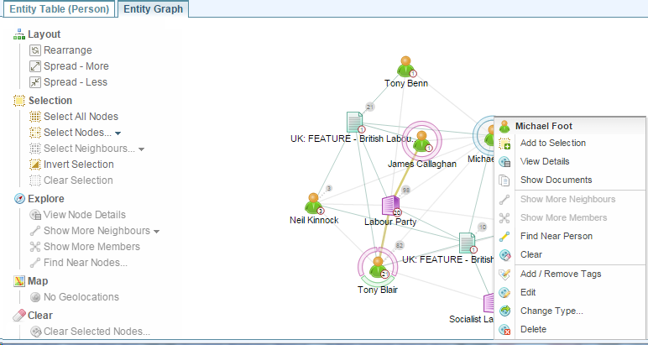Screen dimensions: 648x345
Task: Open the Select Nodes dropdown arrow
Action: point(118,133)
